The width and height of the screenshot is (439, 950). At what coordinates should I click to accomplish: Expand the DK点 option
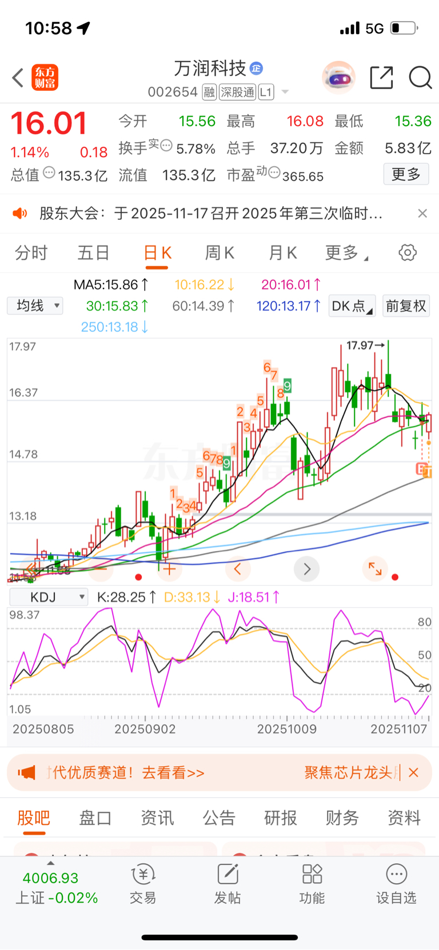tap(352, 306)
